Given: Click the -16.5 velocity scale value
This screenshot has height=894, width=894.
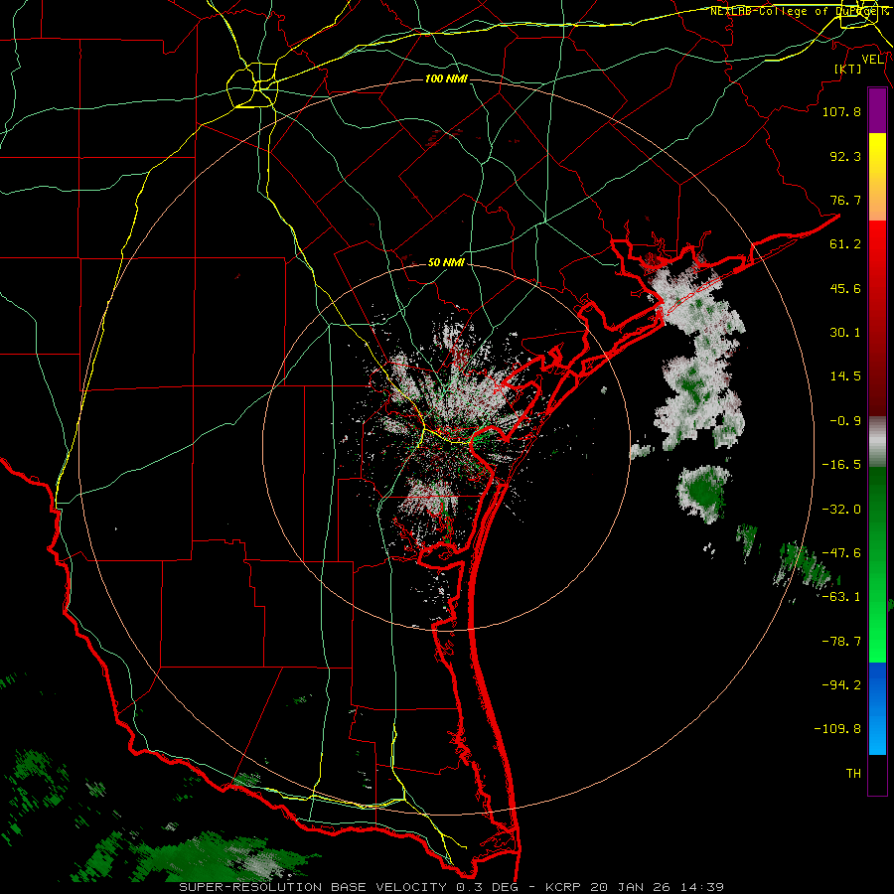Looking at the screenshot, I should point(841,465).
